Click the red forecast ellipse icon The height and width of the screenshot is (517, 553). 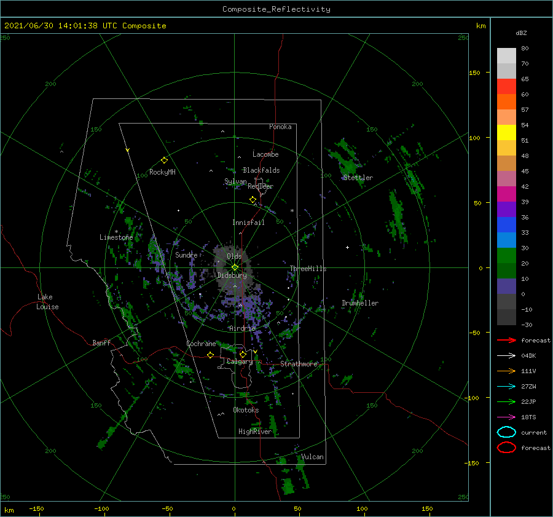[506, 448]
